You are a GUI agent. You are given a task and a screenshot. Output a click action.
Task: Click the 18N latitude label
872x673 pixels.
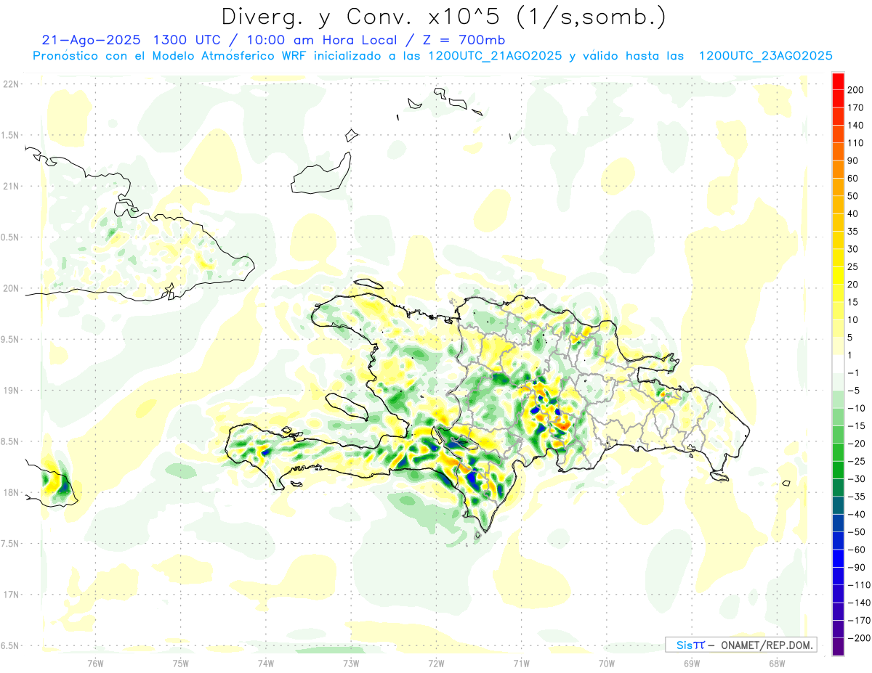tap(11, 492)
